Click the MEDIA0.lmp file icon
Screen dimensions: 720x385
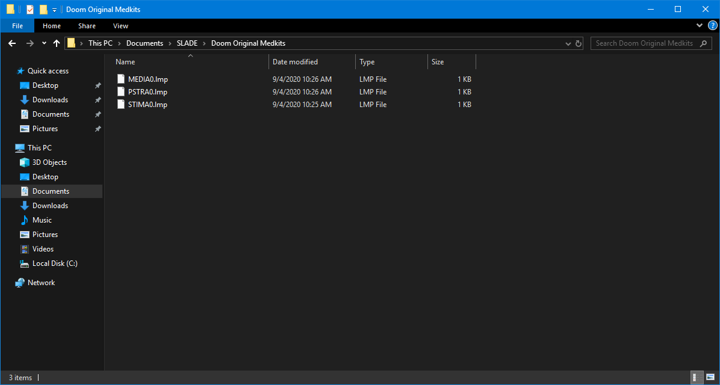pyautogui.click(x=121, y=79)
